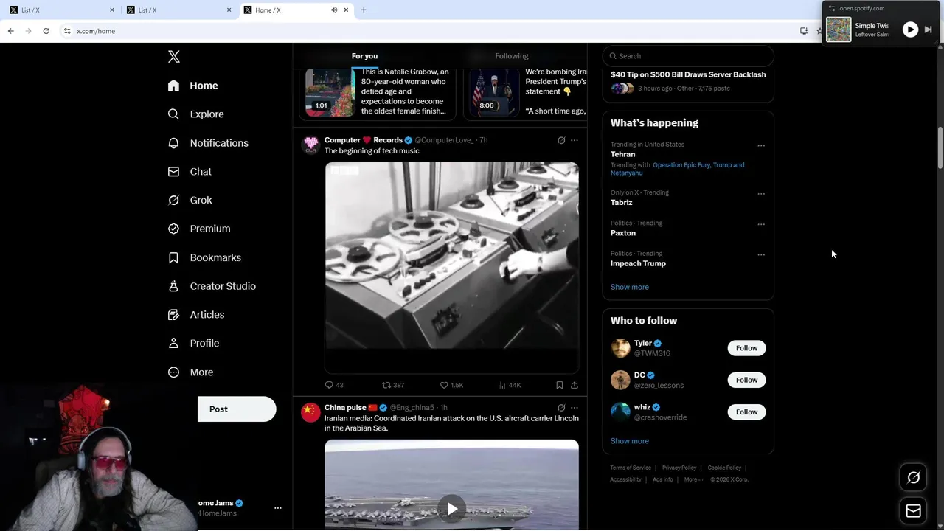This screenshot has width=944, height=531.
Task: Open more options for Impeach Trump trend
Action: [x=761, y=255]
